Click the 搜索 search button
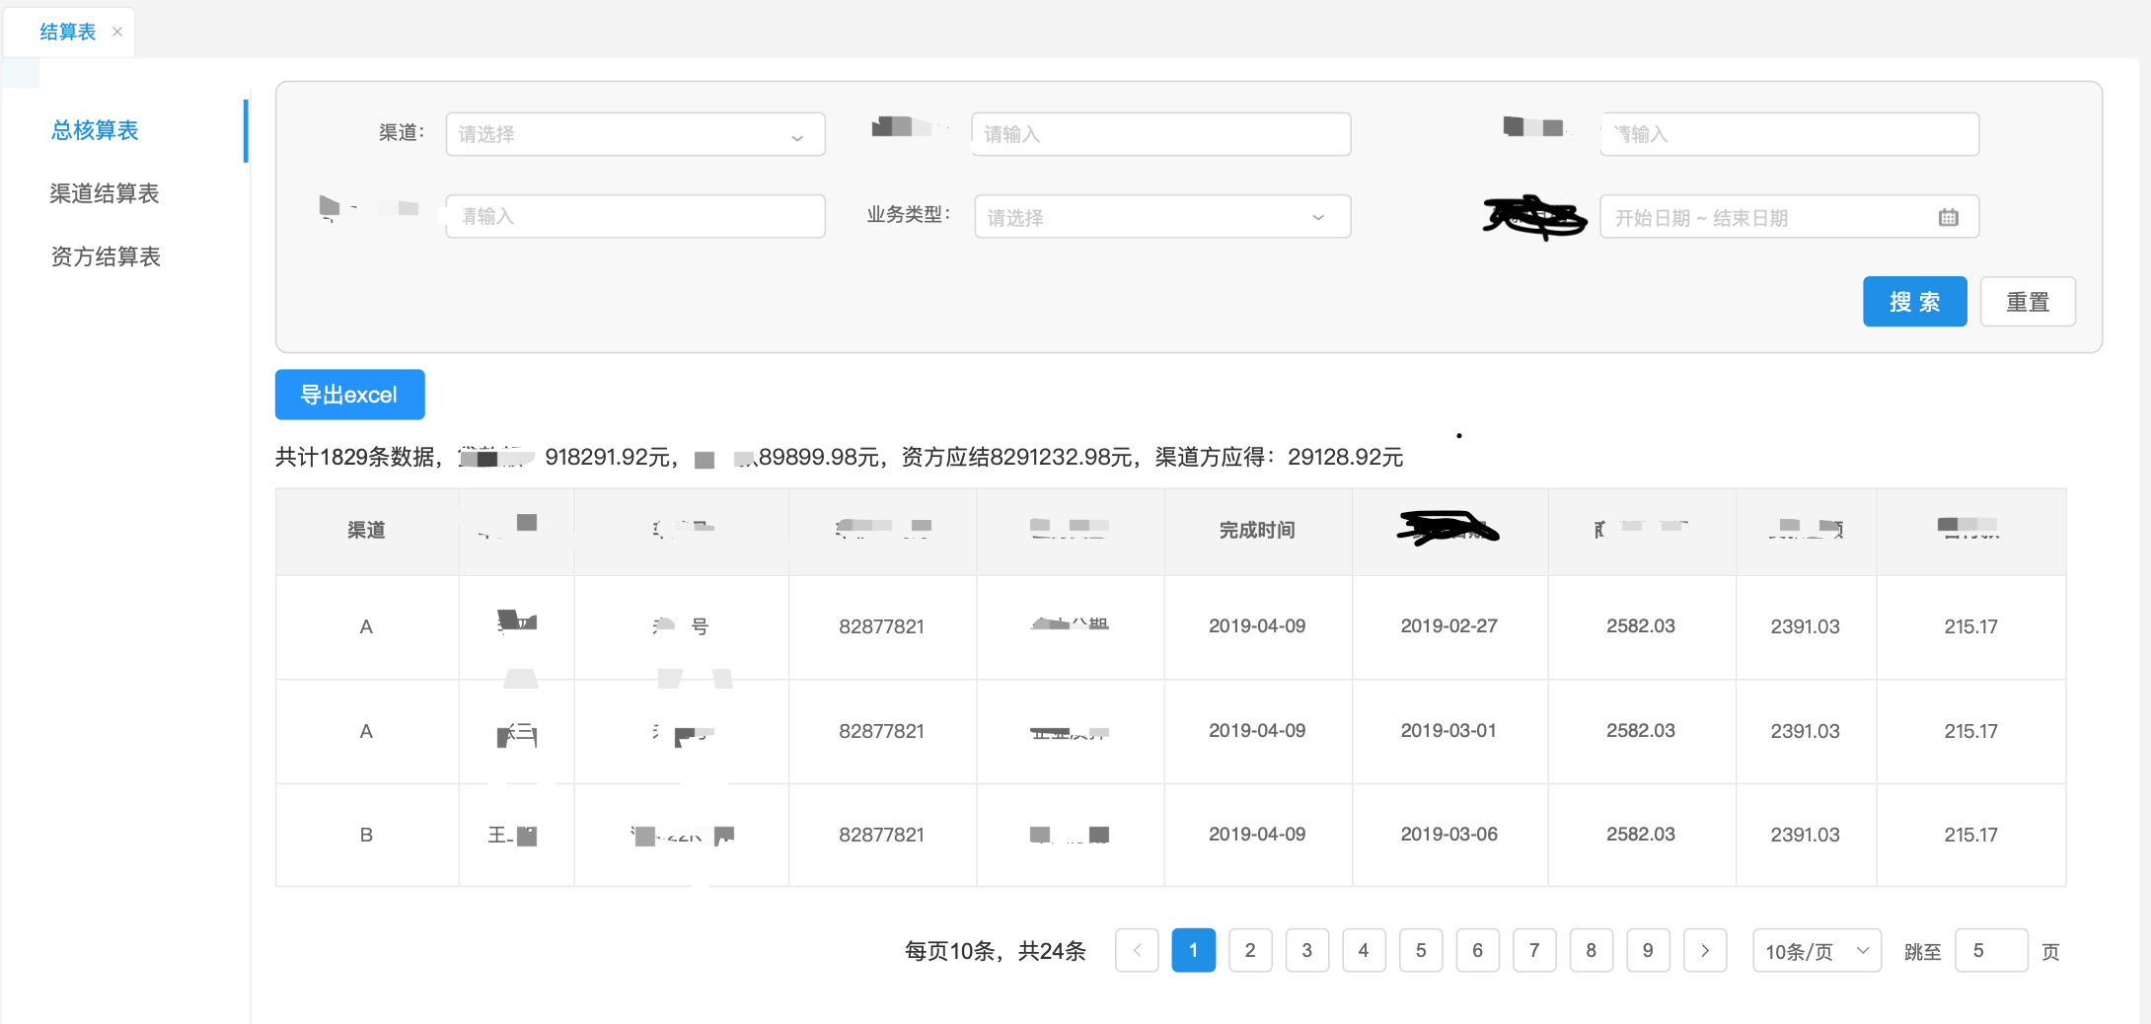This screenshot has width=2151, height=1024. [x=1914, y=301]
